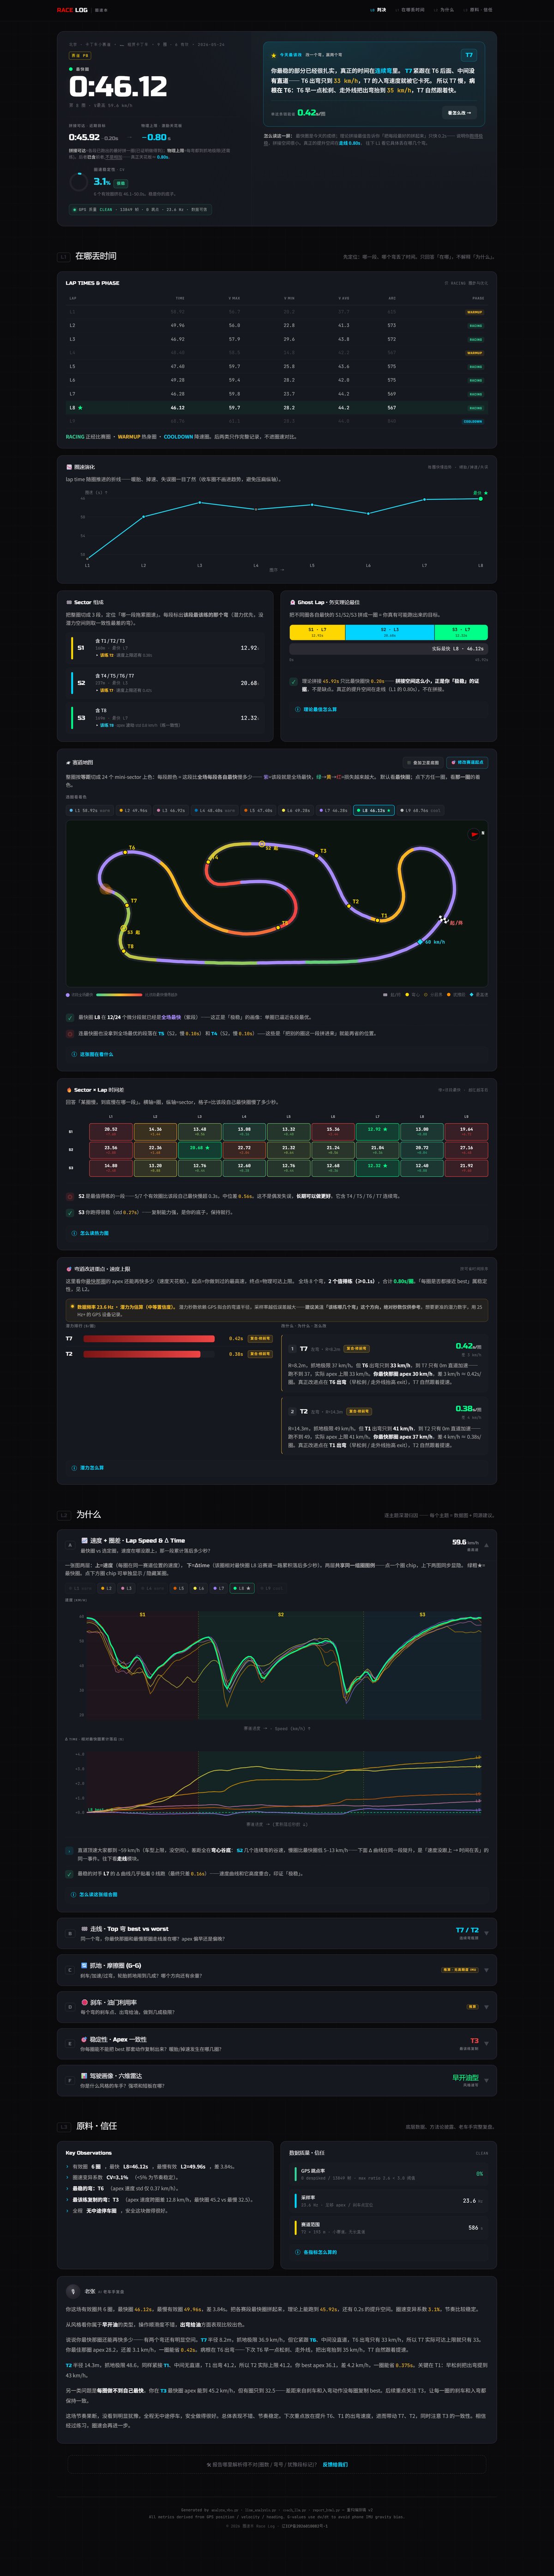Click the 速度+圈差 Lap Speed section icon
The width and height of the screenshot is (554, 2576).
[84, 1540]
